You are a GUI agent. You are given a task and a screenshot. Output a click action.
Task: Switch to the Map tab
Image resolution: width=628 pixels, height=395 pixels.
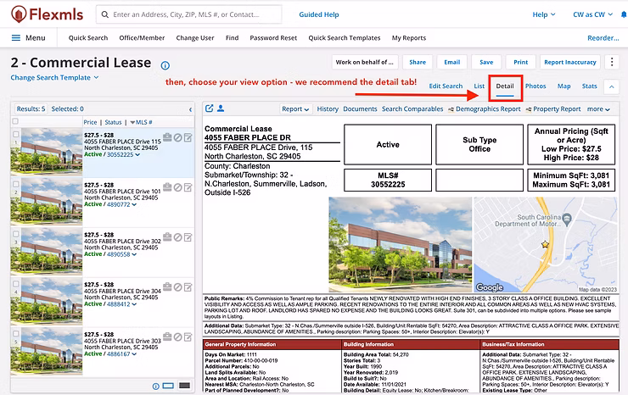(x=564, y=86)
